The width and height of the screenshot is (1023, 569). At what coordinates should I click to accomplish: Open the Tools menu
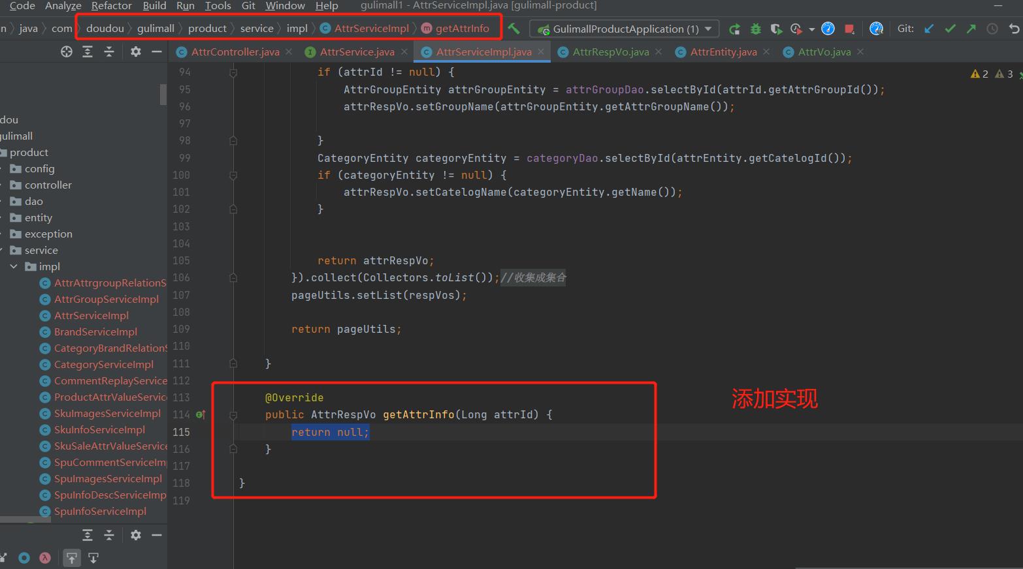(x=218, y=6)
